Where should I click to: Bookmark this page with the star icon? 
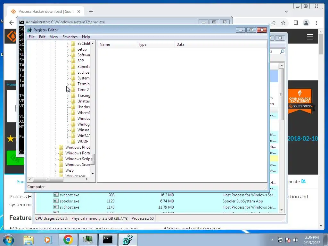click(x=283, y=23)
